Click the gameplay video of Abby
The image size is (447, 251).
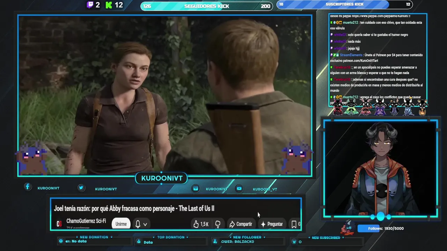pos(165,96)
